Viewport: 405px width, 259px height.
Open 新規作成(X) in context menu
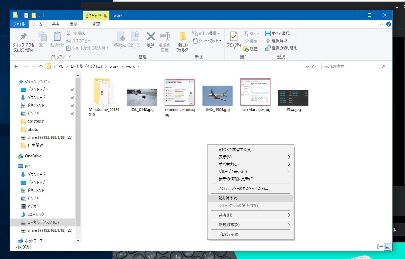(x=250, y=225)
